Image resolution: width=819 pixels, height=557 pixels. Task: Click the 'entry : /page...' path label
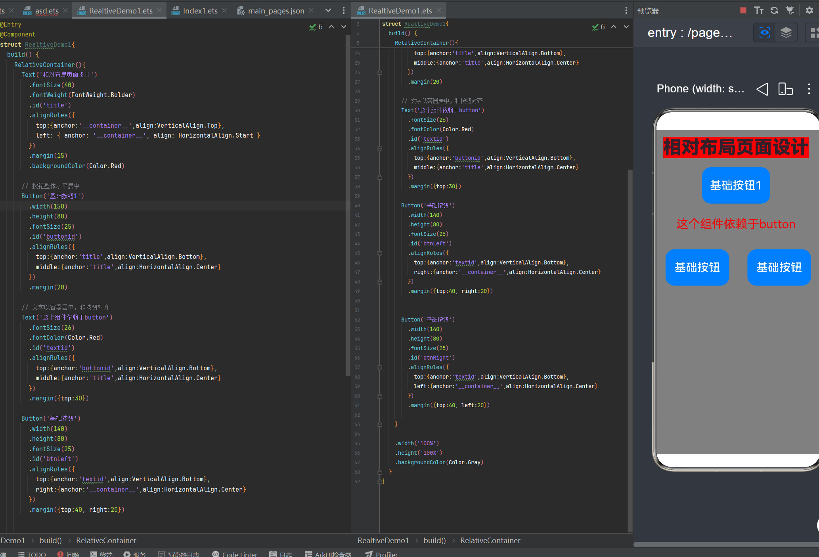pyautogui.click(x=690, y=33)
